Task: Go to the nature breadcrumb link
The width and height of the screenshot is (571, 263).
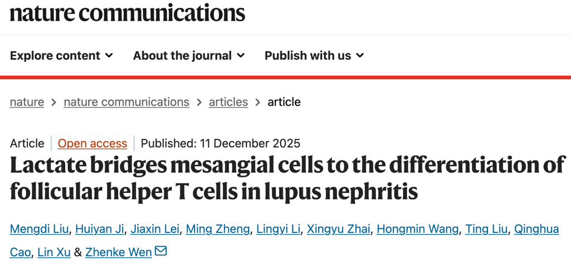Action: click(27, 102)
